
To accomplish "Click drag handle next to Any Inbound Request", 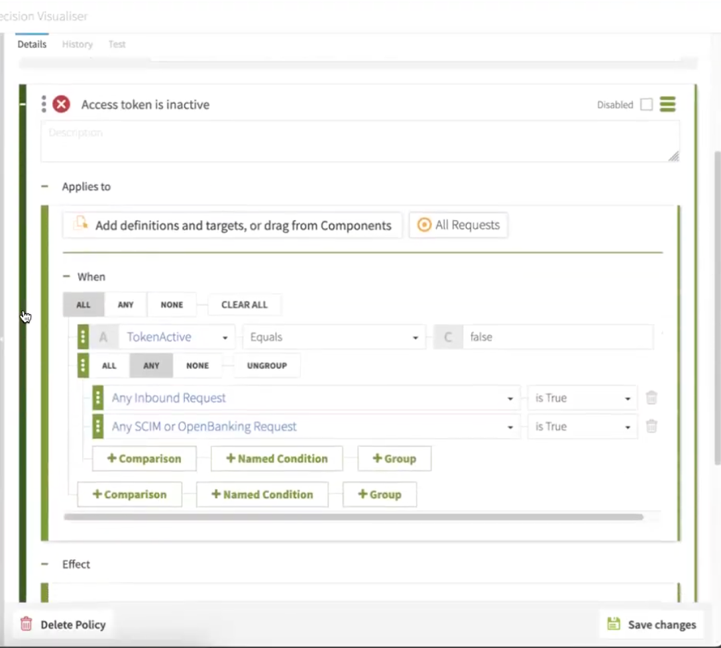I will (97, 398).
